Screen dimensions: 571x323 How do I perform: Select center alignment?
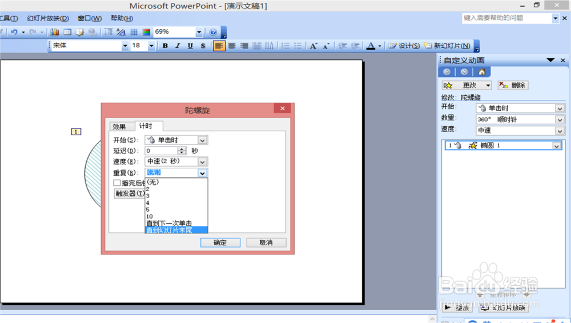point(232,46)
